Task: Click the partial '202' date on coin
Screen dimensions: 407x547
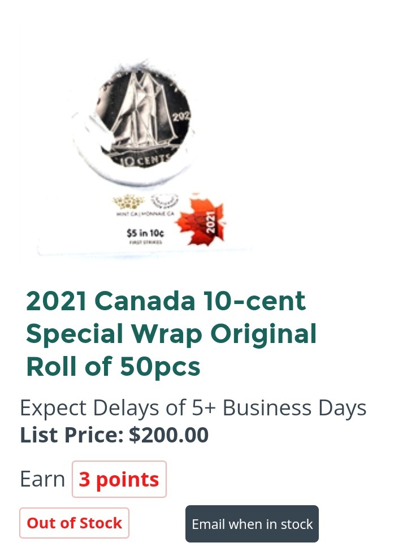Action: (181, 116)
